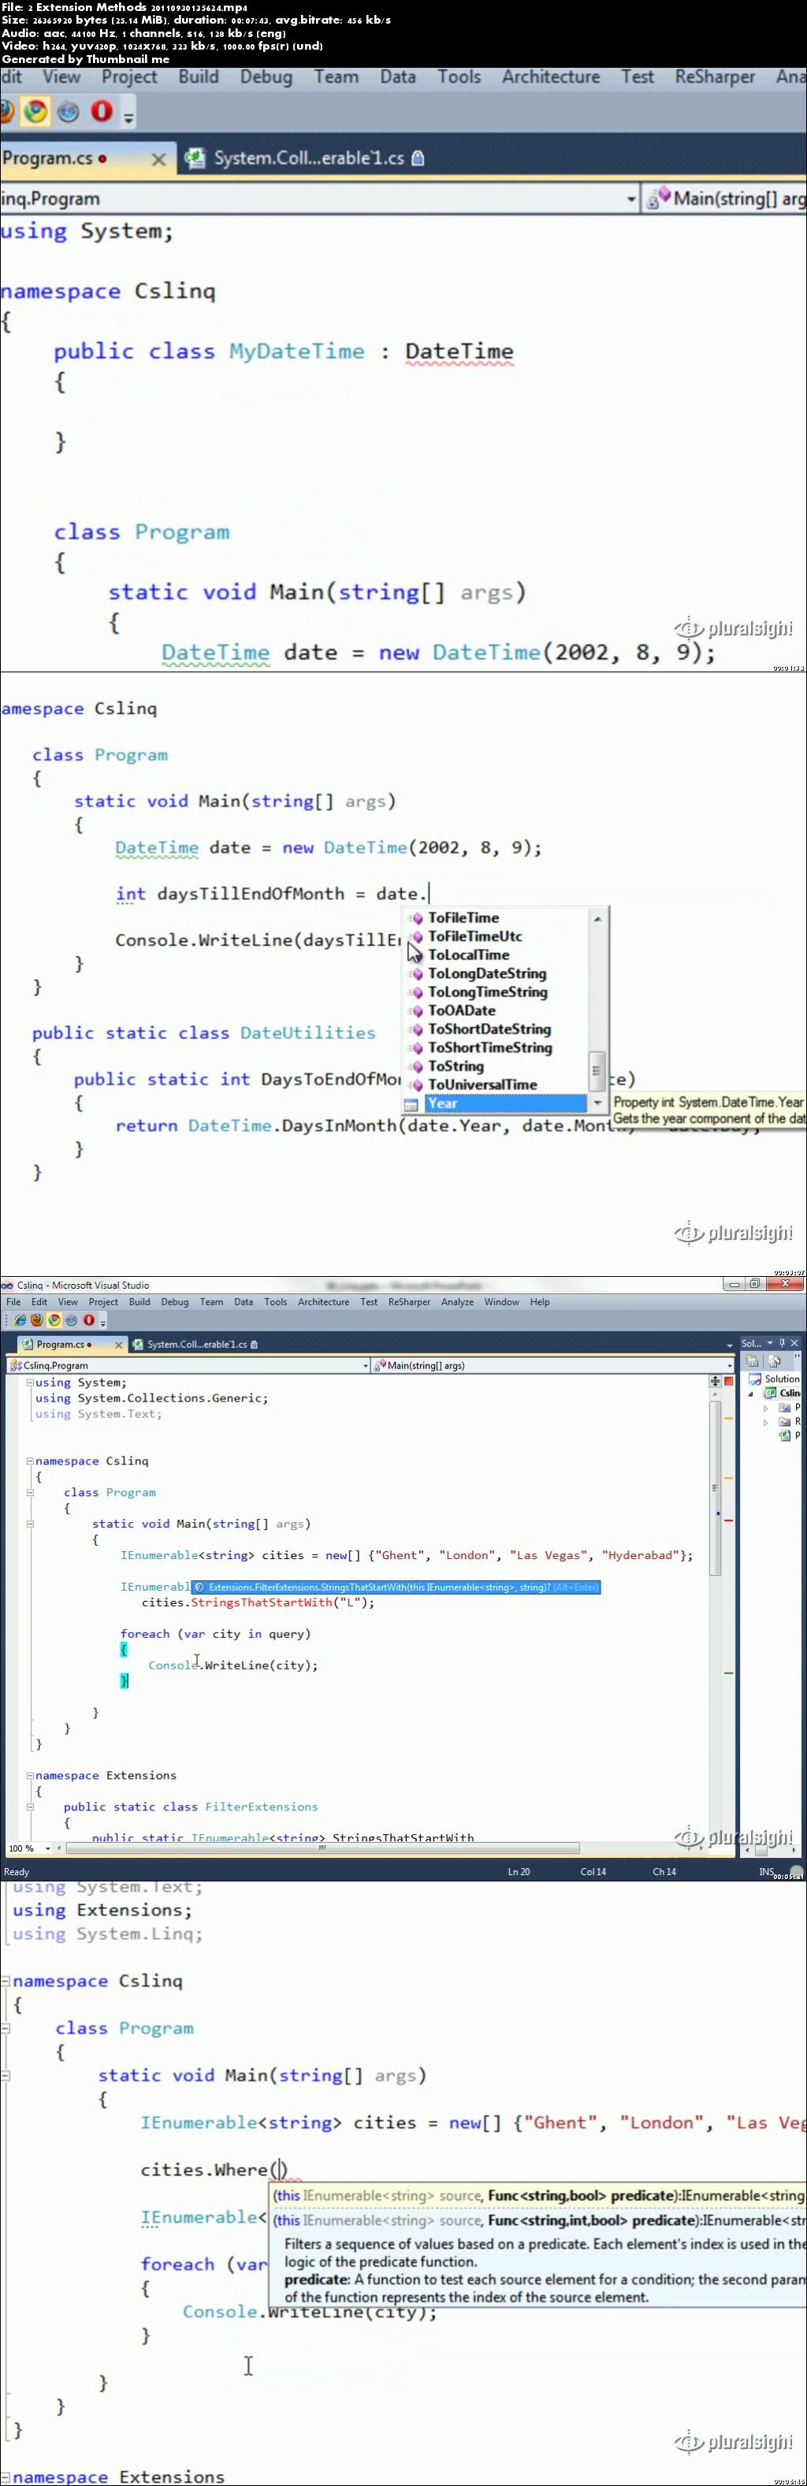
Task: Open the Architecture menu in the MyDateTime frame
Action: (550, 77)
